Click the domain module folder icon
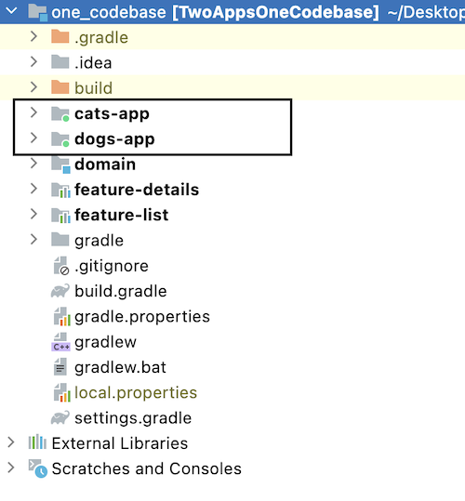Viewport: 465px width, 501px height. point(60,165)
